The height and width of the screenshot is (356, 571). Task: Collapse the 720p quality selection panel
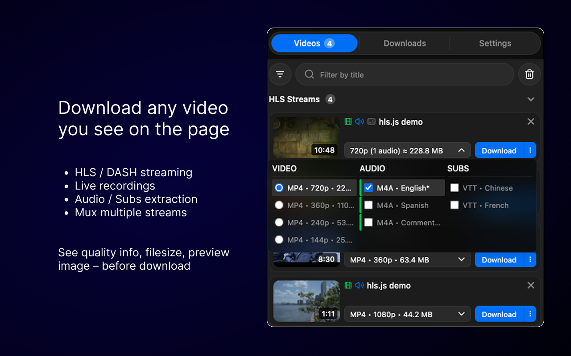462,150
